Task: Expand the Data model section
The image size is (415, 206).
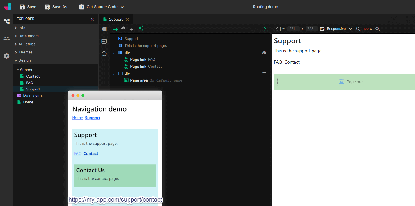Action: 29,36
